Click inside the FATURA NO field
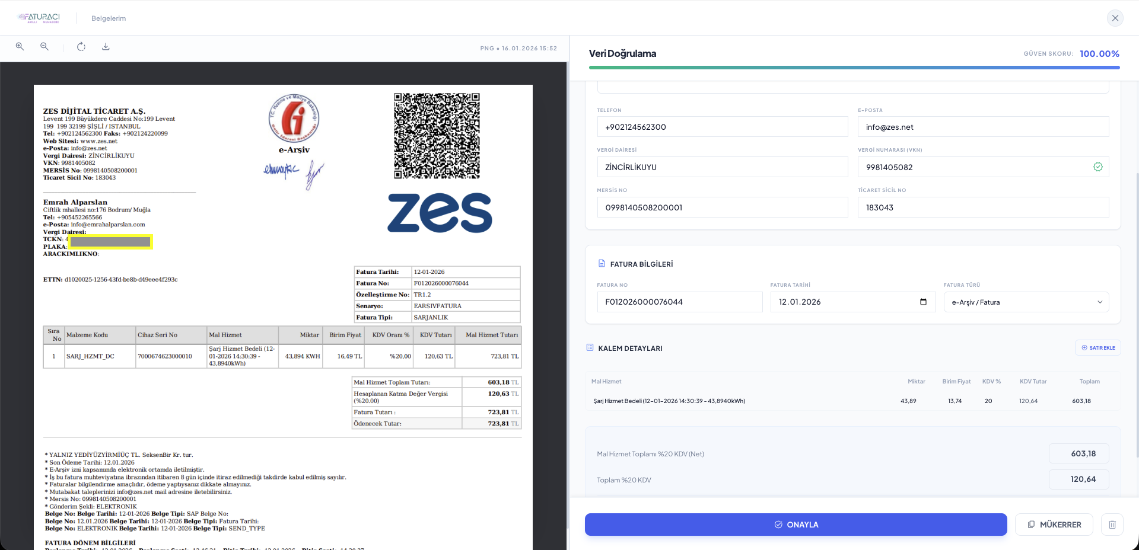 click(680, 302)
